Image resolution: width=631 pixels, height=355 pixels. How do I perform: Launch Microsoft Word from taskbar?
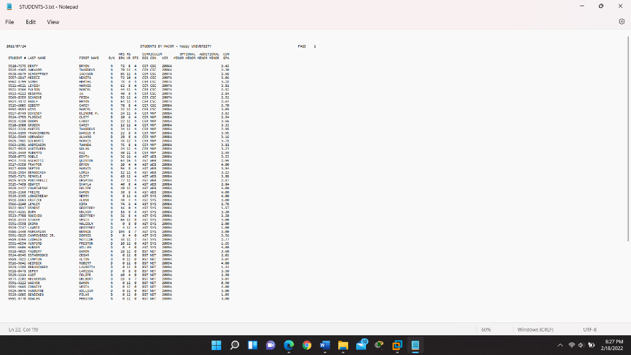[324, 346]
